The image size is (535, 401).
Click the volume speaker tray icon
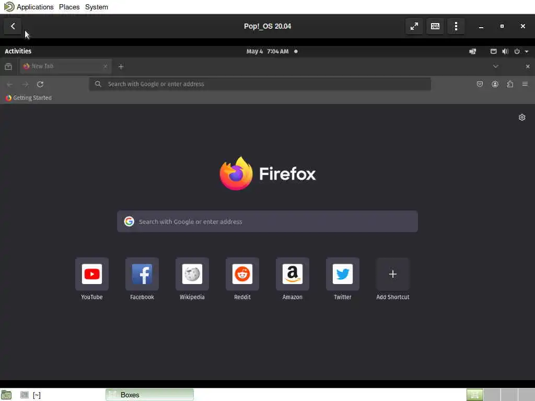pos(505,52)
